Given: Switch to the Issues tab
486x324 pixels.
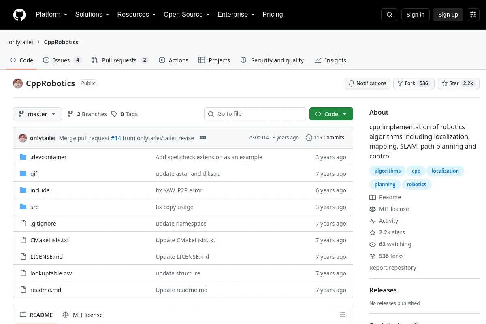Looking at the screenshot, I should (x=62, y=60).
